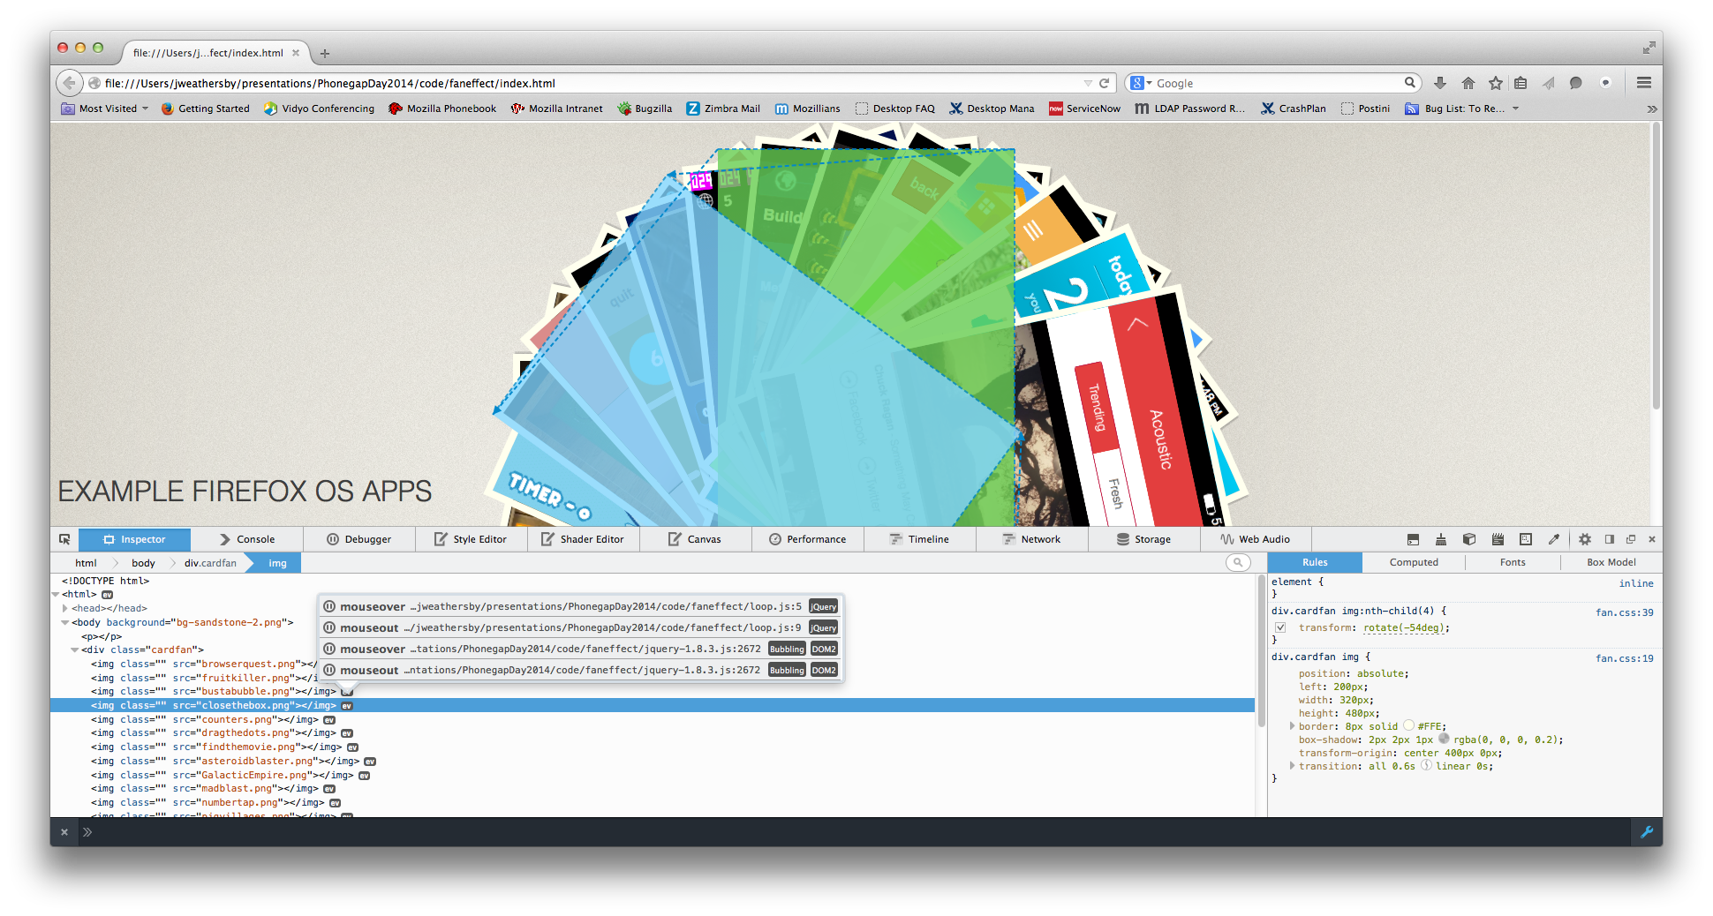The image size is (1713, 916).
Task: Click the chat bubble toolbar icon
Action: click(x=1576, y=83)
